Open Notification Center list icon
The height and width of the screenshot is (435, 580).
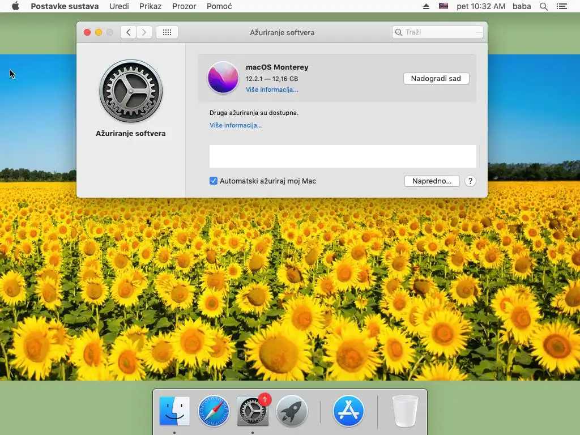[561, 6]
